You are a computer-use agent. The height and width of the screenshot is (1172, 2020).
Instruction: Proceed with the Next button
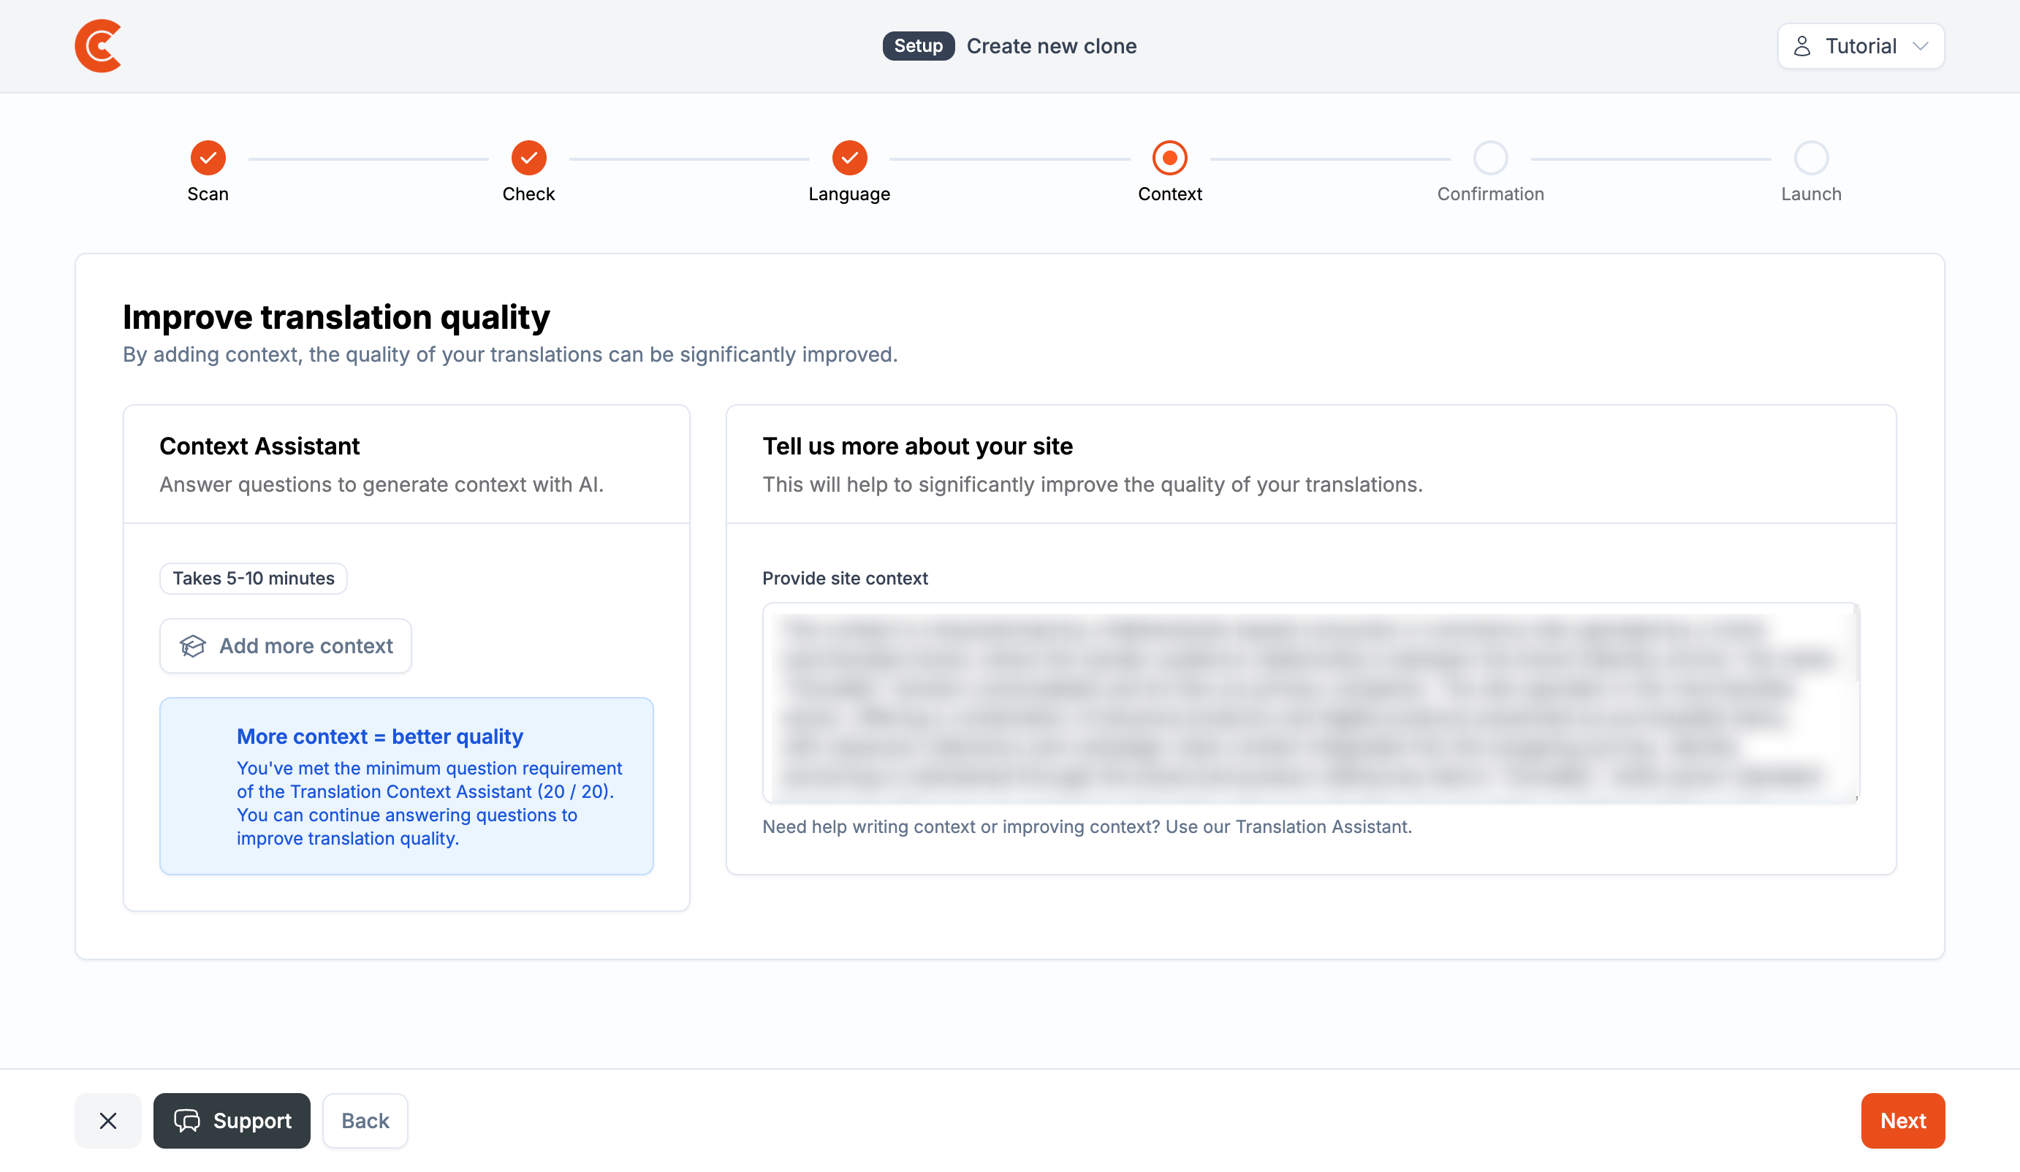coord(1903,1120)
